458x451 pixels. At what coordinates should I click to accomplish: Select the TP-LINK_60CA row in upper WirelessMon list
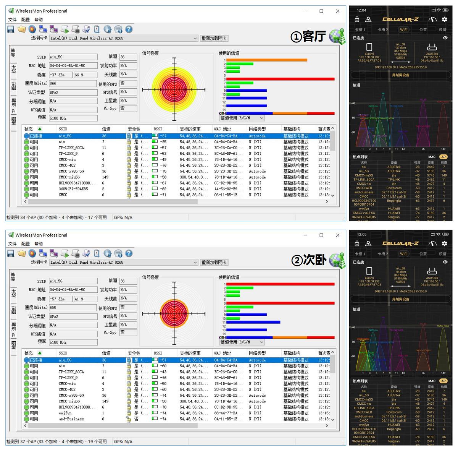point(176,148)
